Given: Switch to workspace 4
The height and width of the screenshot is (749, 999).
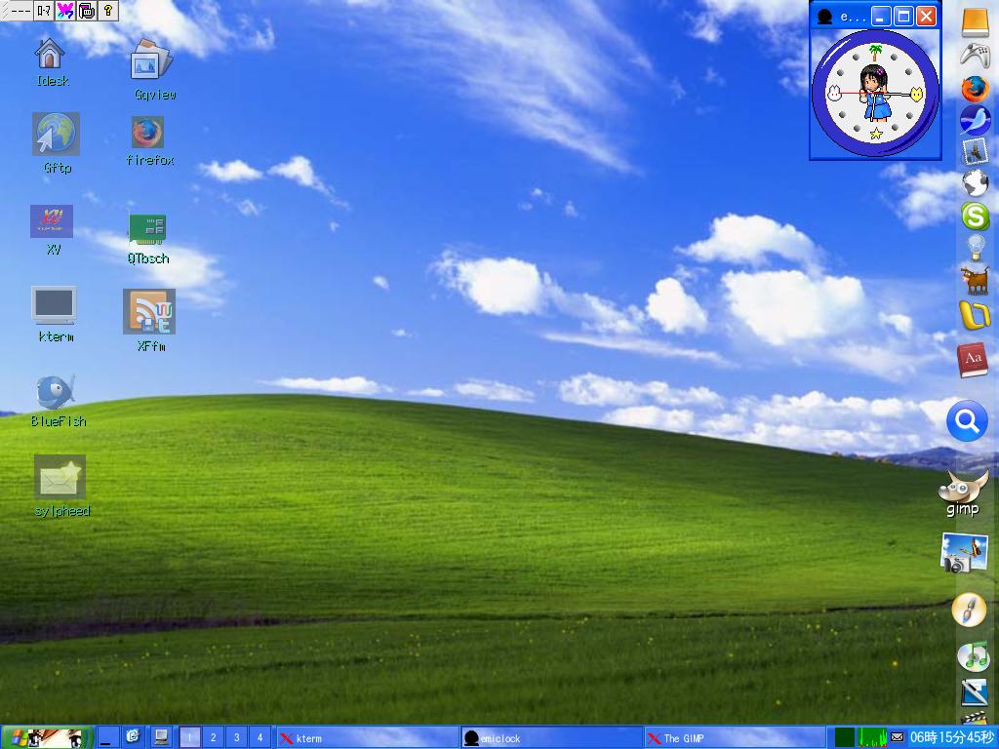Looking at the screenshot, I should (259, 737).
